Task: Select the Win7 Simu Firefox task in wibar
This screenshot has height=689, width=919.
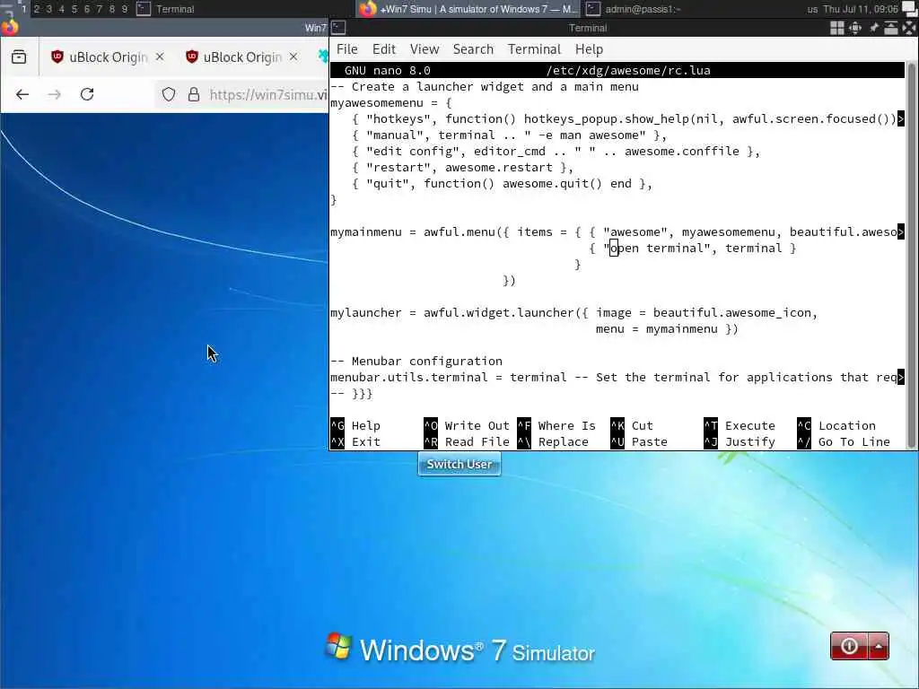Action: coord(468,9)
